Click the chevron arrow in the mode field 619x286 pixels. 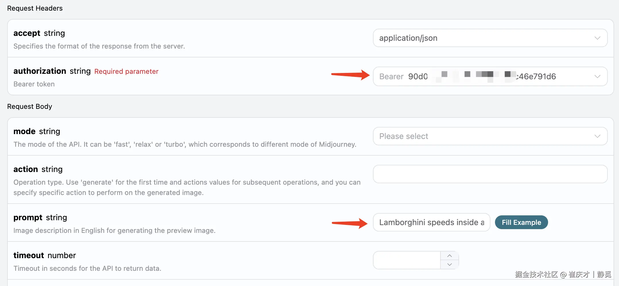tap(597, 136)
